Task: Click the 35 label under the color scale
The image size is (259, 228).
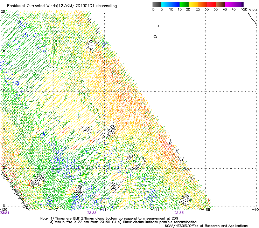Action: [x=216, y=9]
